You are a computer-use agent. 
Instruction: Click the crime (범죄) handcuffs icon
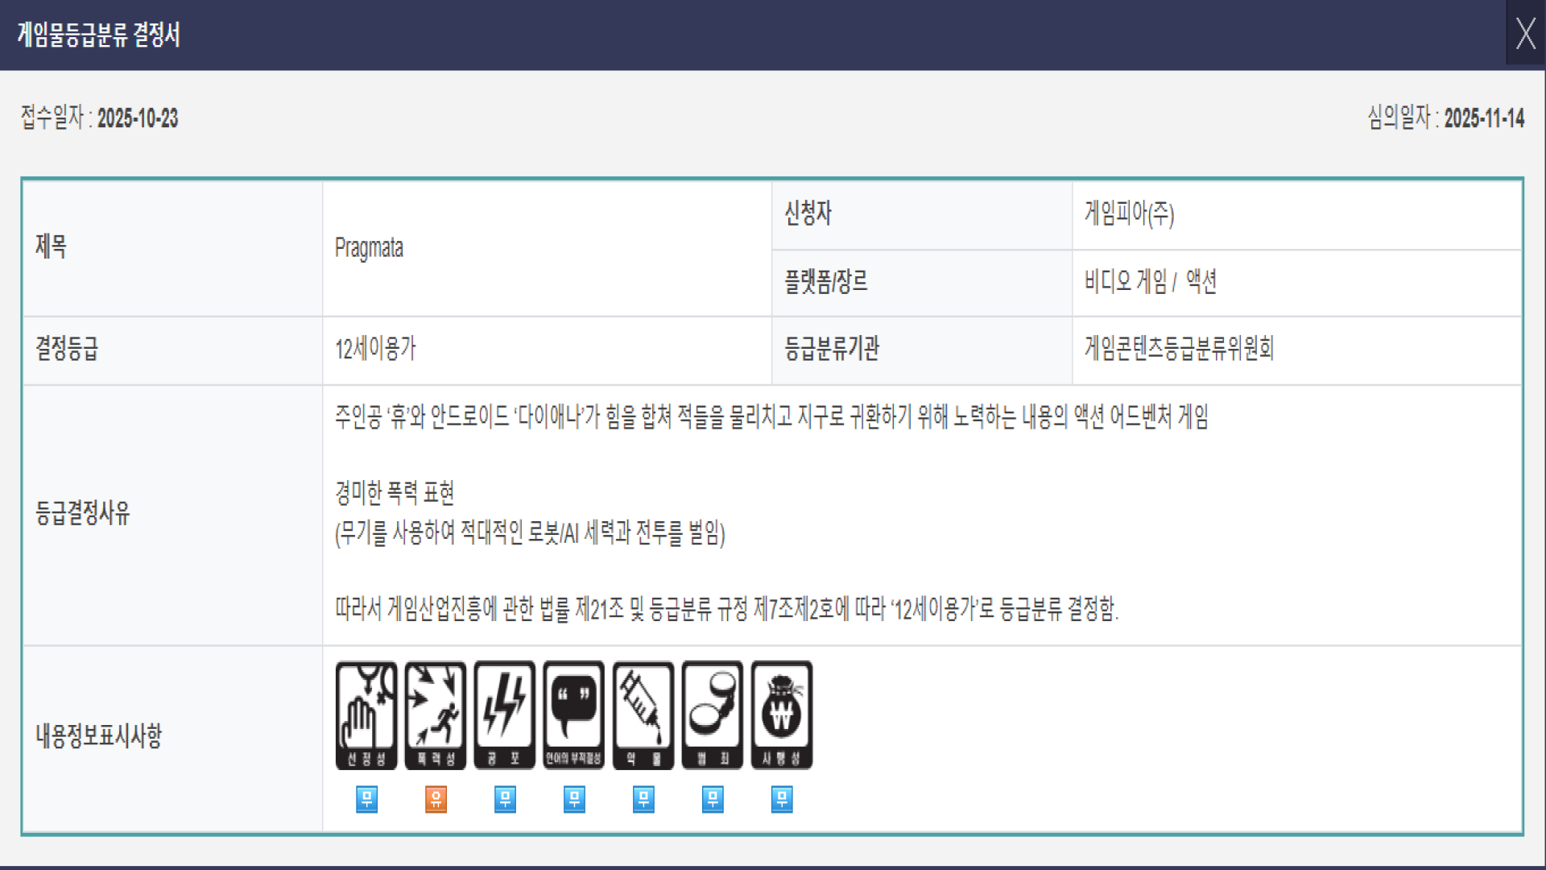(713, 715)
